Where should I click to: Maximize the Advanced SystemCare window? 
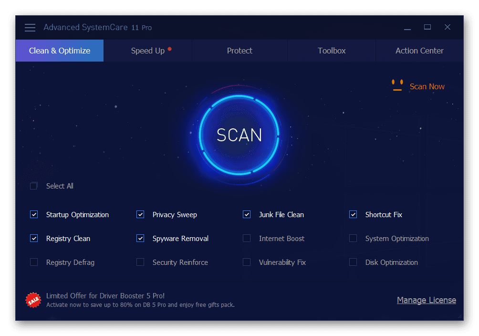coord(427,27)
